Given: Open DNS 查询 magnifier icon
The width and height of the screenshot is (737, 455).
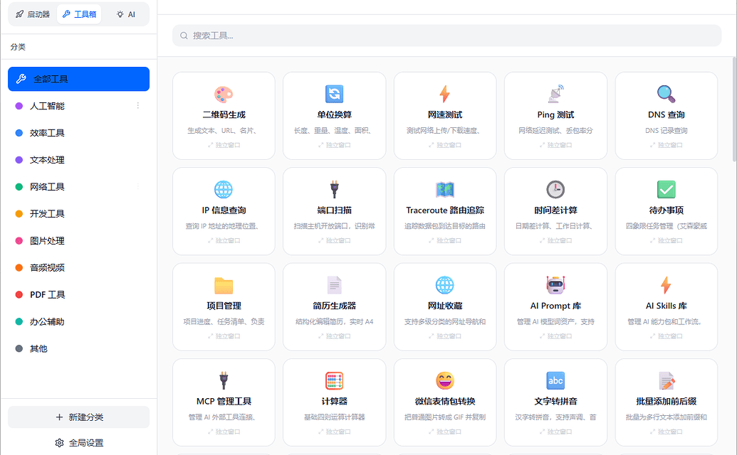Looking at the screenshot, I should pyautogui.click(x=666, y=95).
